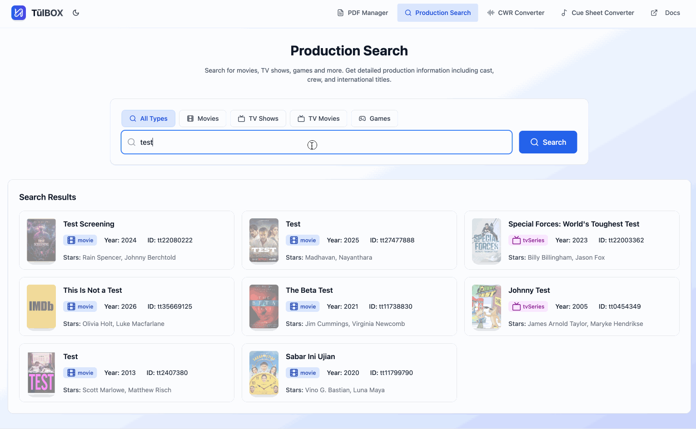Click the magnifying glass inside the search field
Screen dimensions: 696x429
[x=131, y=142]
